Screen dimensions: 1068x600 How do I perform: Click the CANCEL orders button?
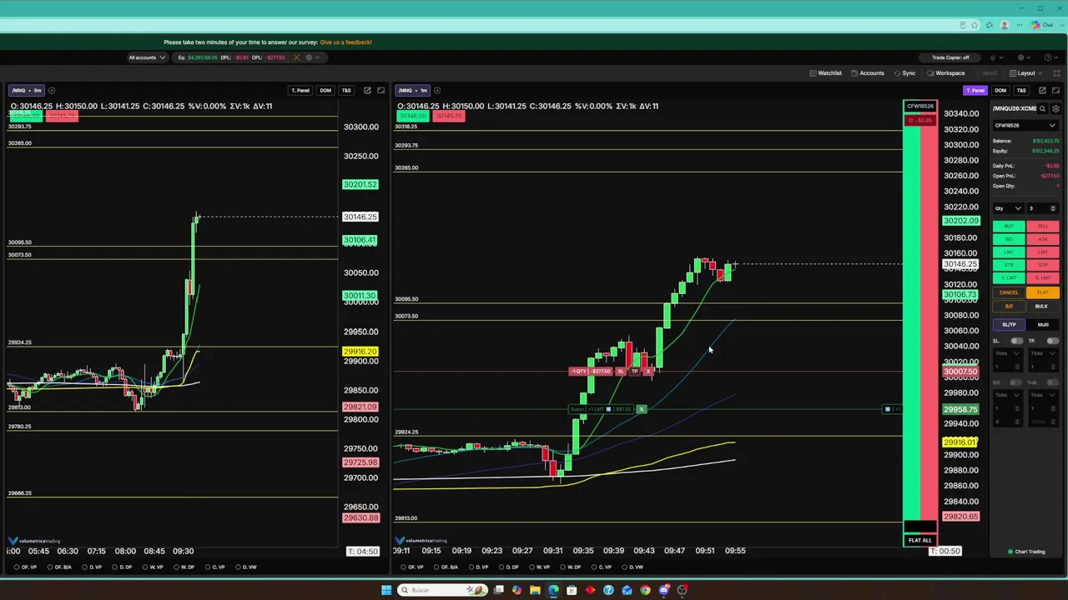[x=1009, y=292]
